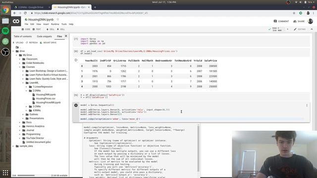This screenshot has height=178, width=317.
Task: Expand the 4.RNNs folder
Action: pyautogui.click(x=26, y=110)
